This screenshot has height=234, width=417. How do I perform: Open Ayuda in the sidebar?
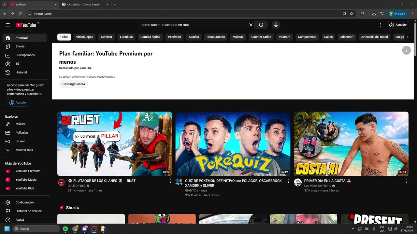25,220
